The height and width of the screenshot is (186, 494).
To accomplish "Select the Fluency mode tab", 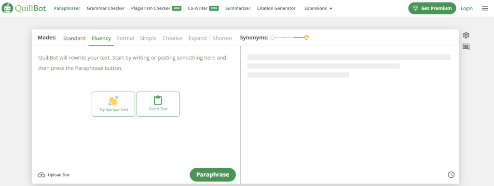I will 101,39.
